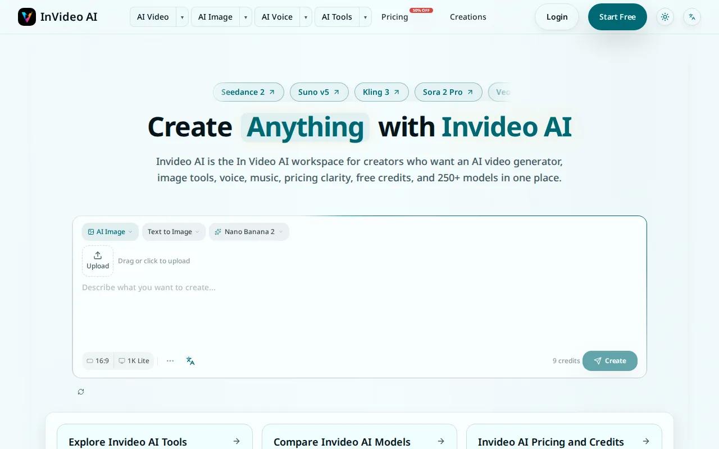Click the translate icon in prompt toolbar
Viewport: 719px width, 449px height.
pyautogui.click(x=190, y=361)
